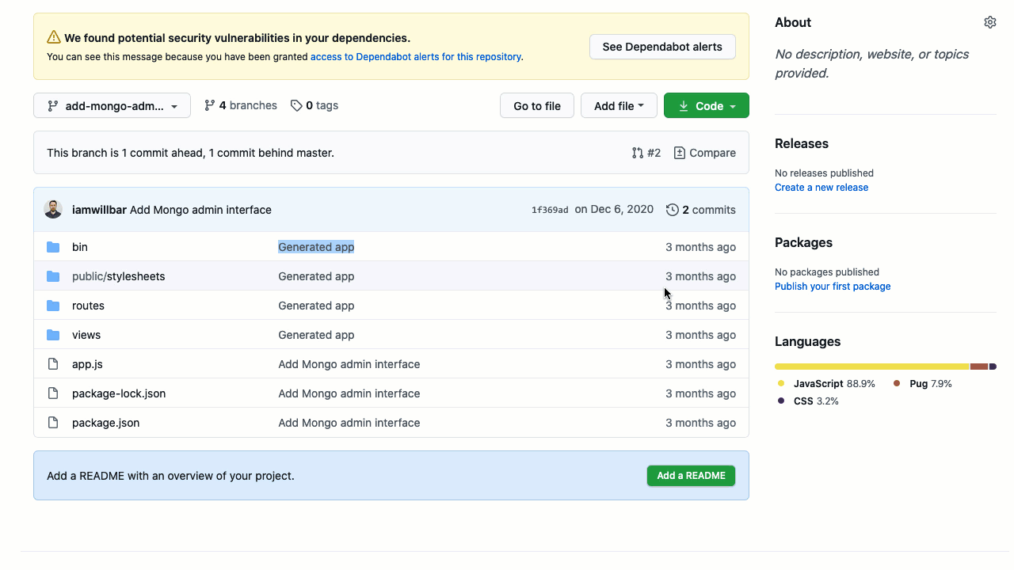Open the About settings gear icon
This screenshot has width=1014, height=570.
(990, 22)
